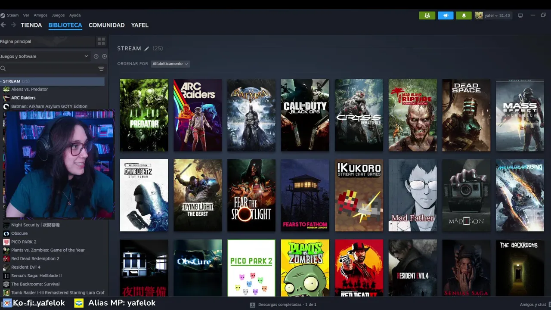Open Página principal

click(47, 41)
